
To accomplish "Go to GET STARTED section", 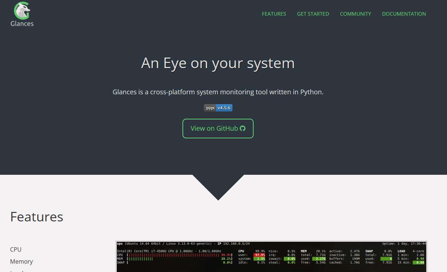I will 313,14.
